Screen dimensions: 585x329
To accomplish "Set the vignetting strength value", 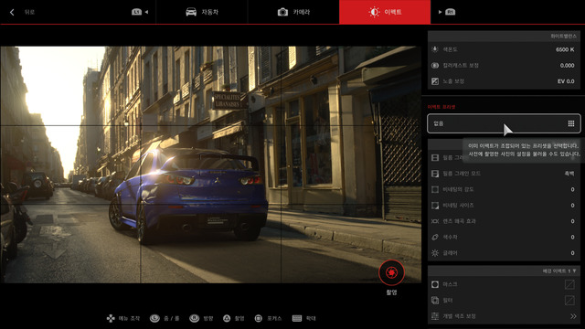I will click(x=573, y=189).
